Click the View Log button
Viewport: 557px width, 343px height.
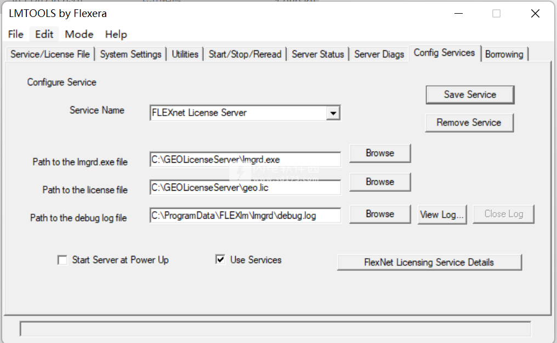click(442, 214)
